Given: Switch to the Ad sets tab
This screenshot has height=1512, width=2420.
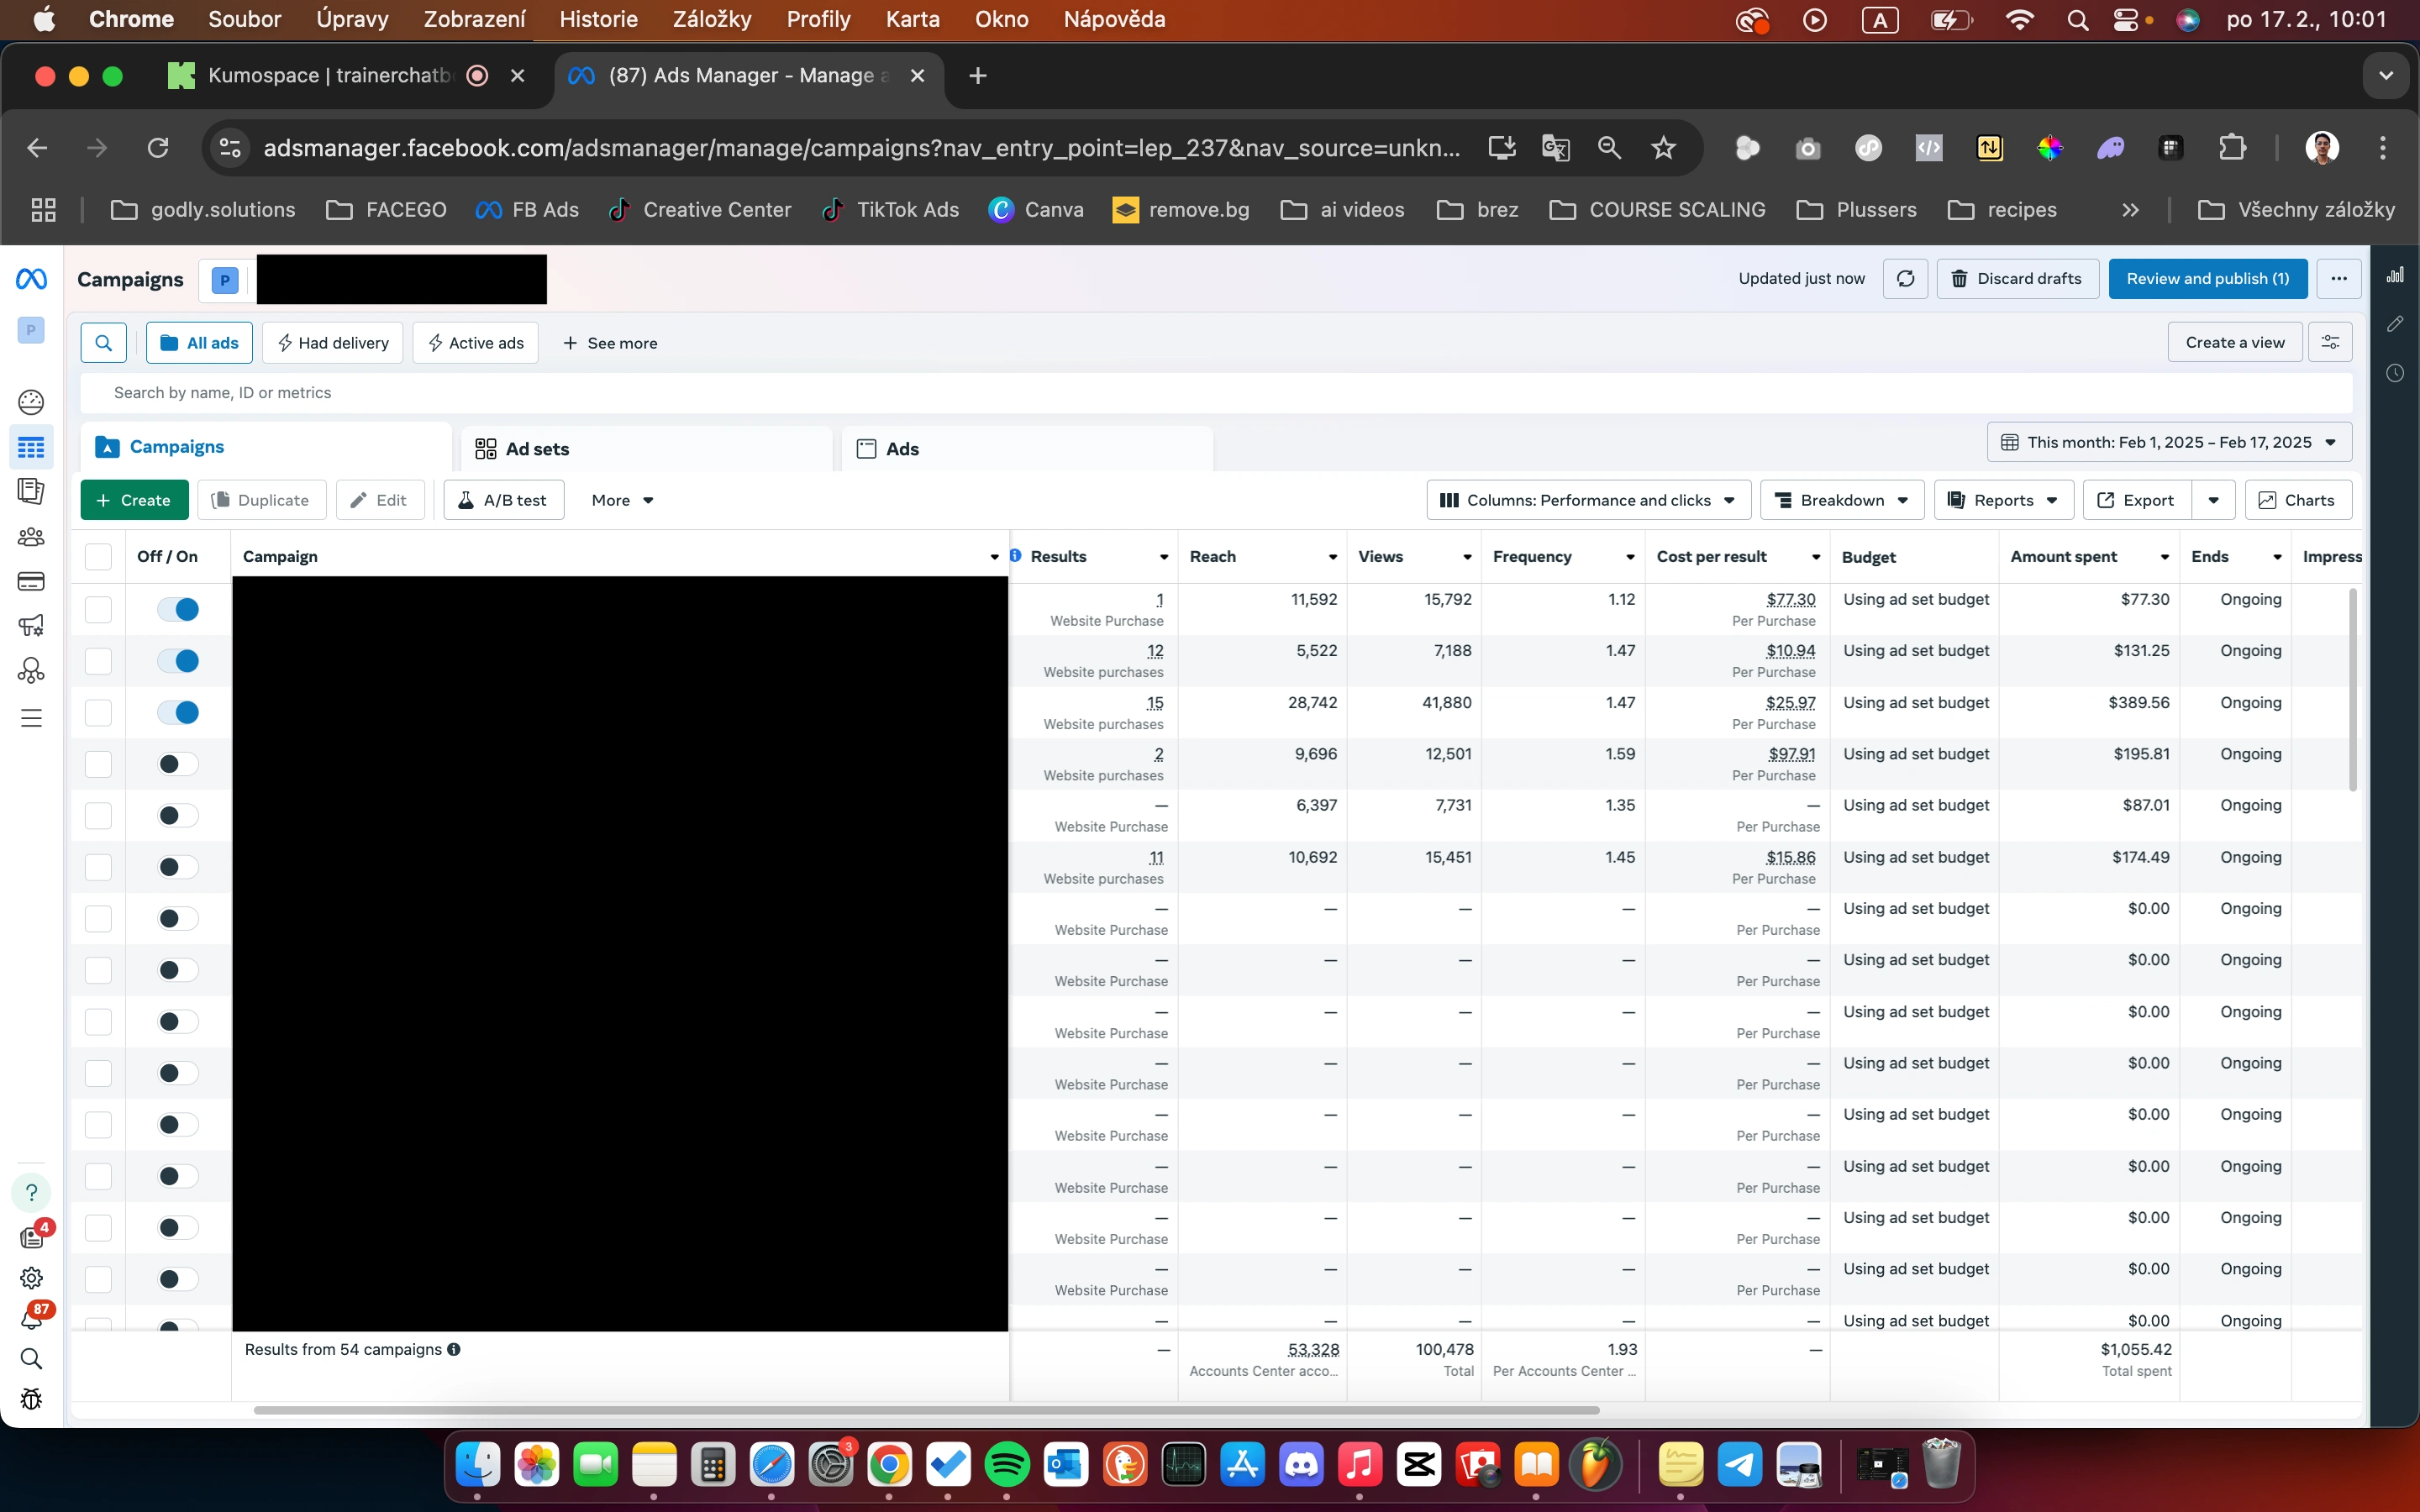Looking at the screenshot, I should tap(537, 449).
